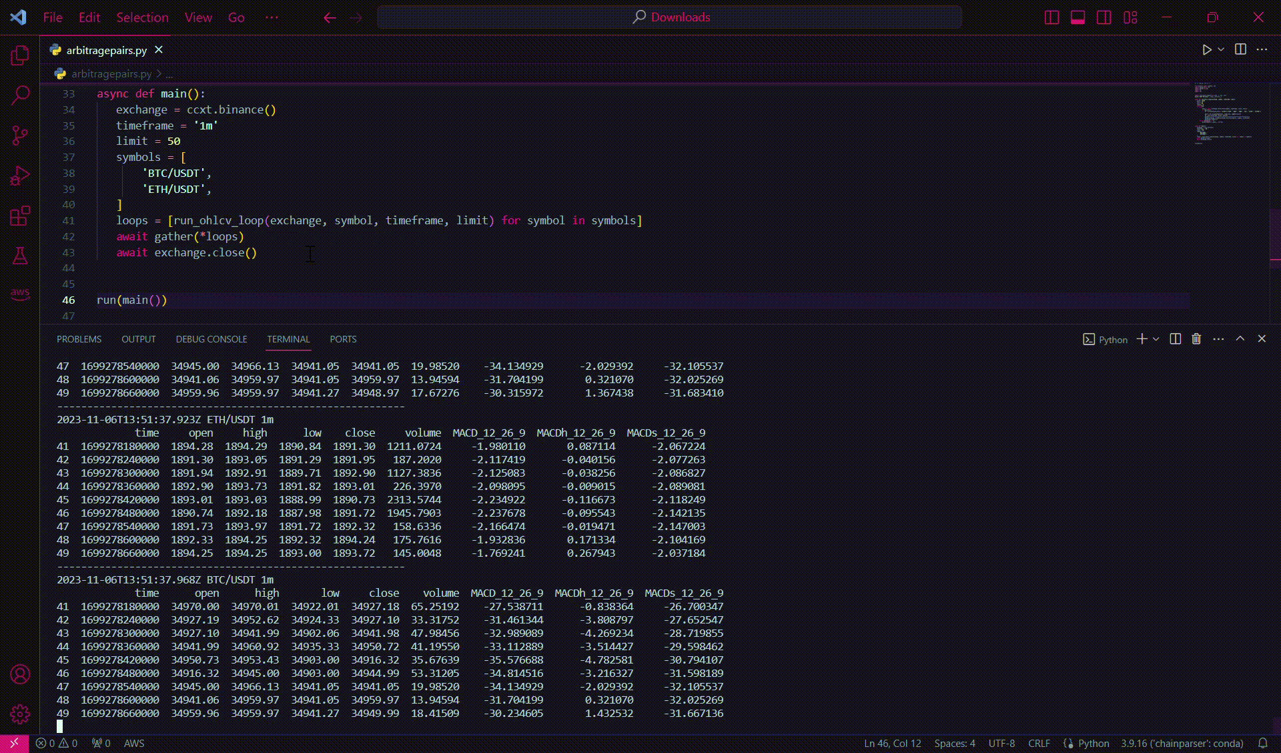Image resolution: width=1281 pixels, height=753 pixels.
Task: Open the AWS toolkit view
Action: coord(20,294)
